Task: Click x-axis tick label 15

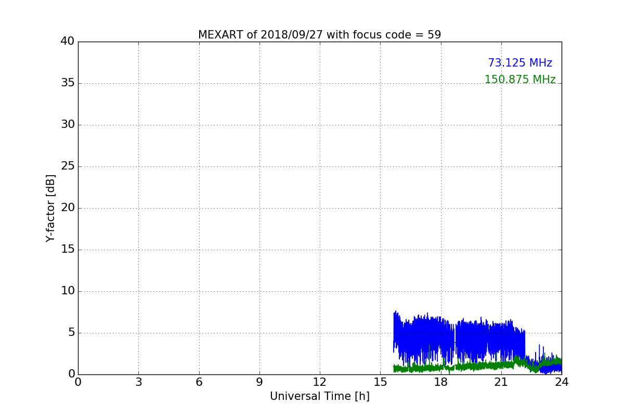Action: (x=380, y=382)
